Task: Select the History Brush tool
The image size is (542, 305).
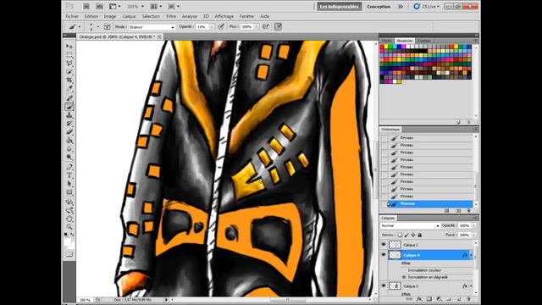Action: tap(69, 124)
